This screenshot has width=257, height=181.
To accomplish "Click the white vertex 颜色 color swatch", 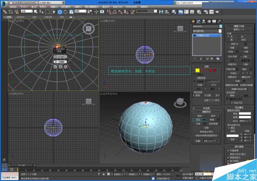I will point(244,114).
